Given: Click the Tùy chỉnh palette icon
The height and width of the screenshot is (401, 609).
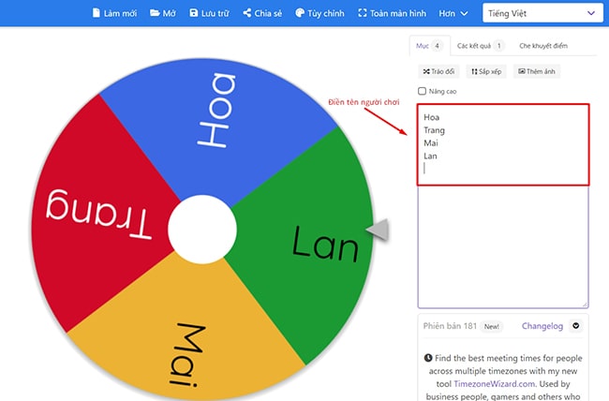Looking at the screenshot, I should [300, 13].
